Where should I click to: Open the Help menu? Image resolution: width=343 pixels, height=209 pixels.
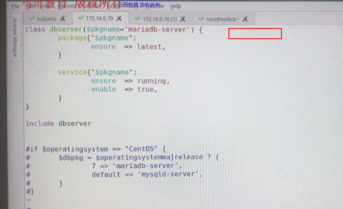pos(175,6)
